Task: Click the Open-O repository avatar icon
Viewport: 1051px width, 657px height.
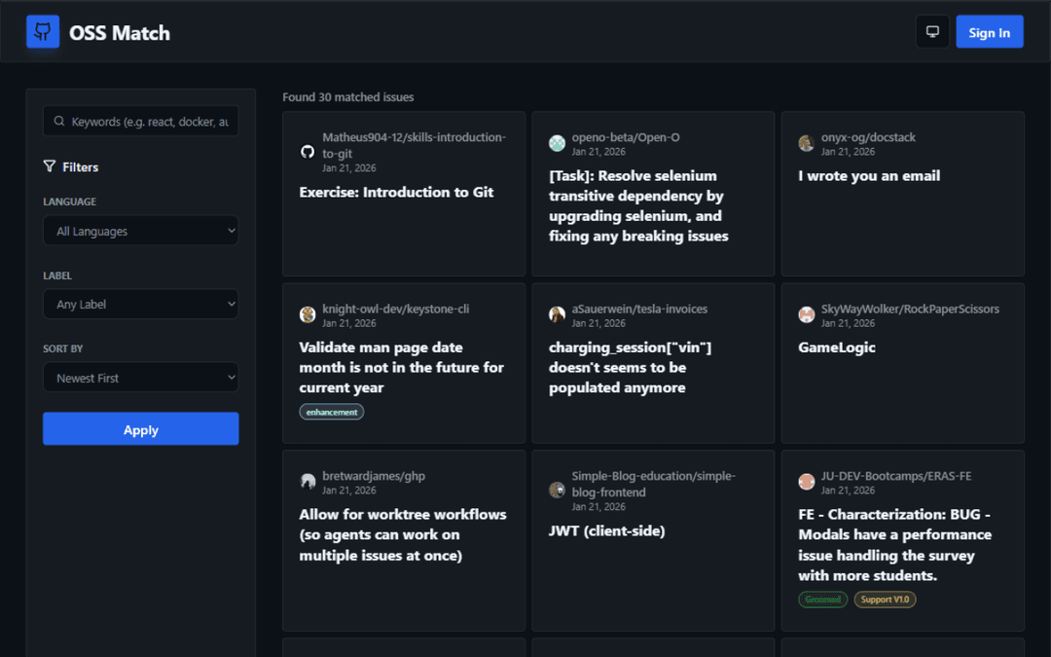Action: (557, 143)
